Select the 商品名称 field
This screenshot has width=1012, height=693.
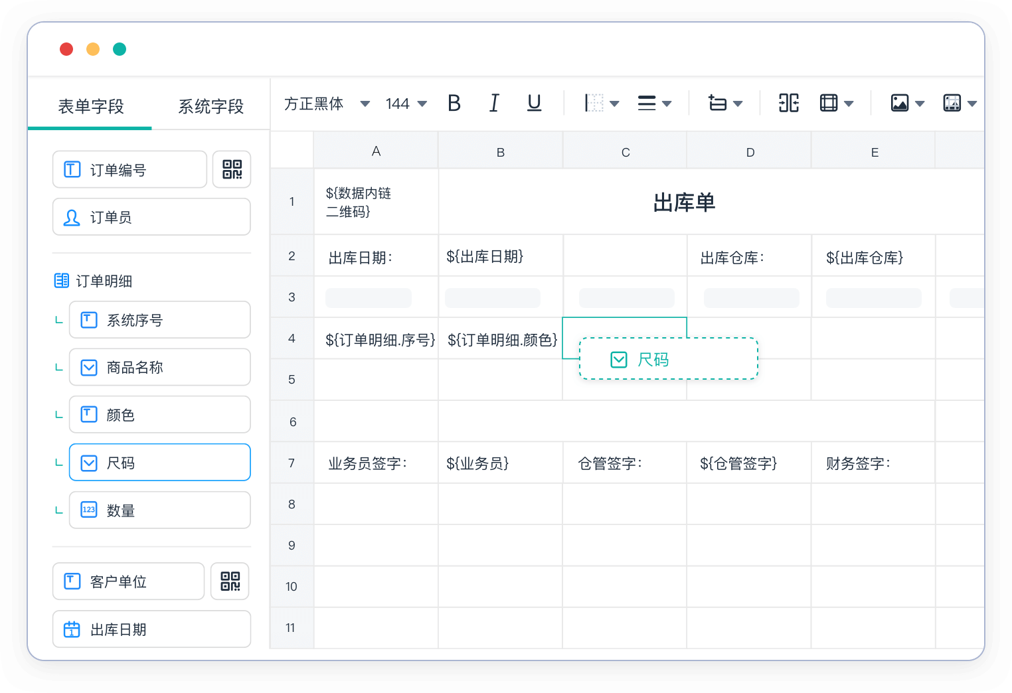pos(159,367)
